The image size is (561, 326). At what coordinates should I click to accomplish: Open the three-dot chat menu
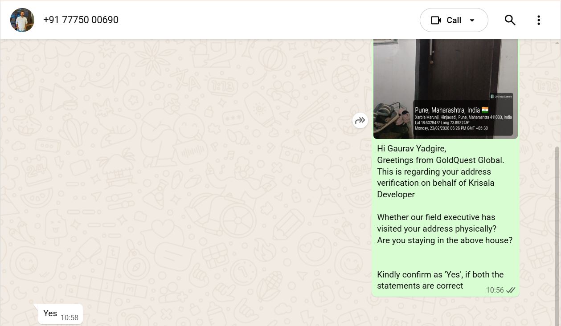538,20
